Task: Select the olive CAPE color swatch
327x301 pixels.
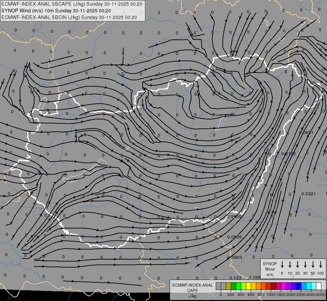Action: point(228,286)
